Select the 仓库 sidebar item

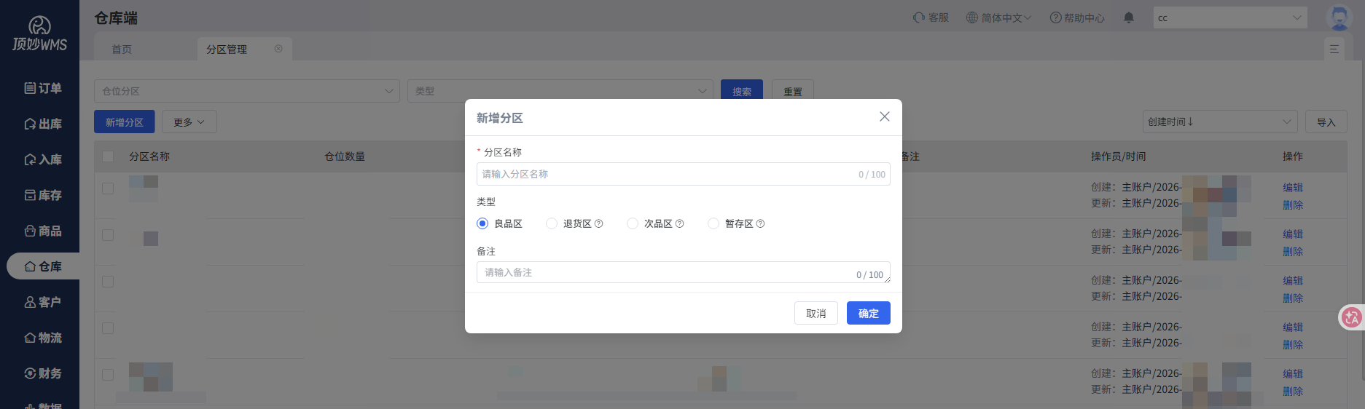(42, 266)
